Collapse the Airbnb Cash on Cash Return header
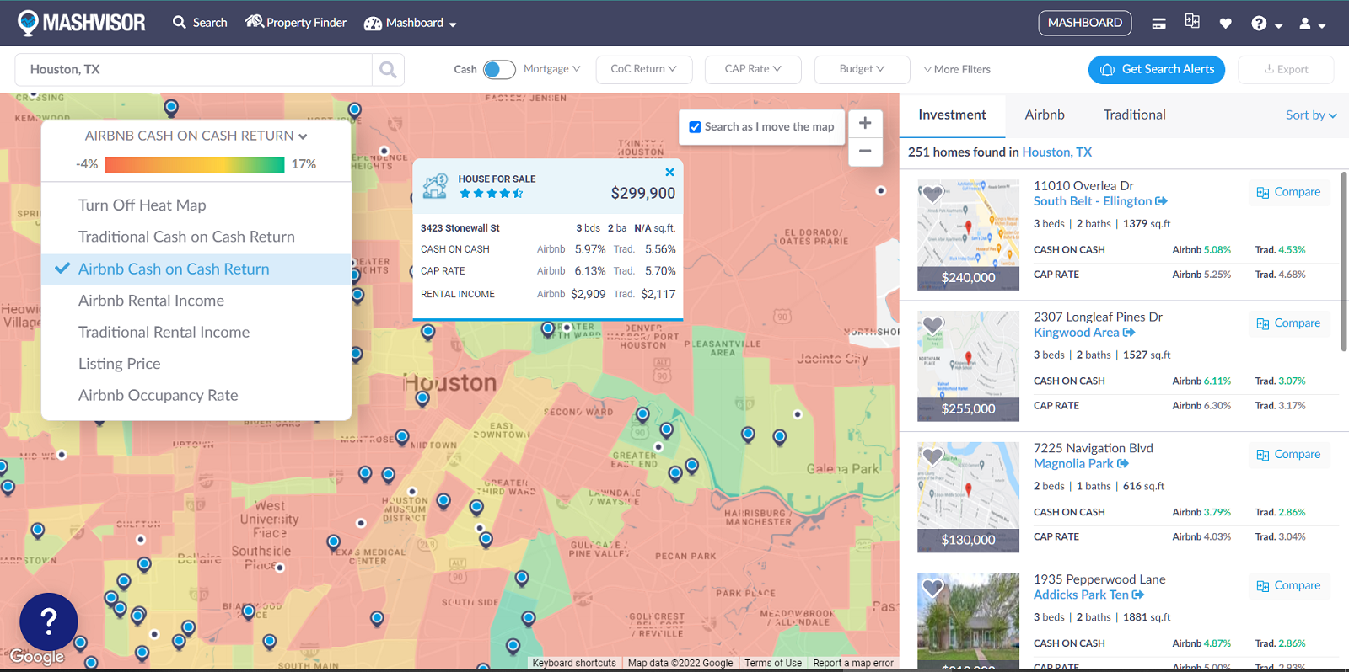 coord(196,136)
